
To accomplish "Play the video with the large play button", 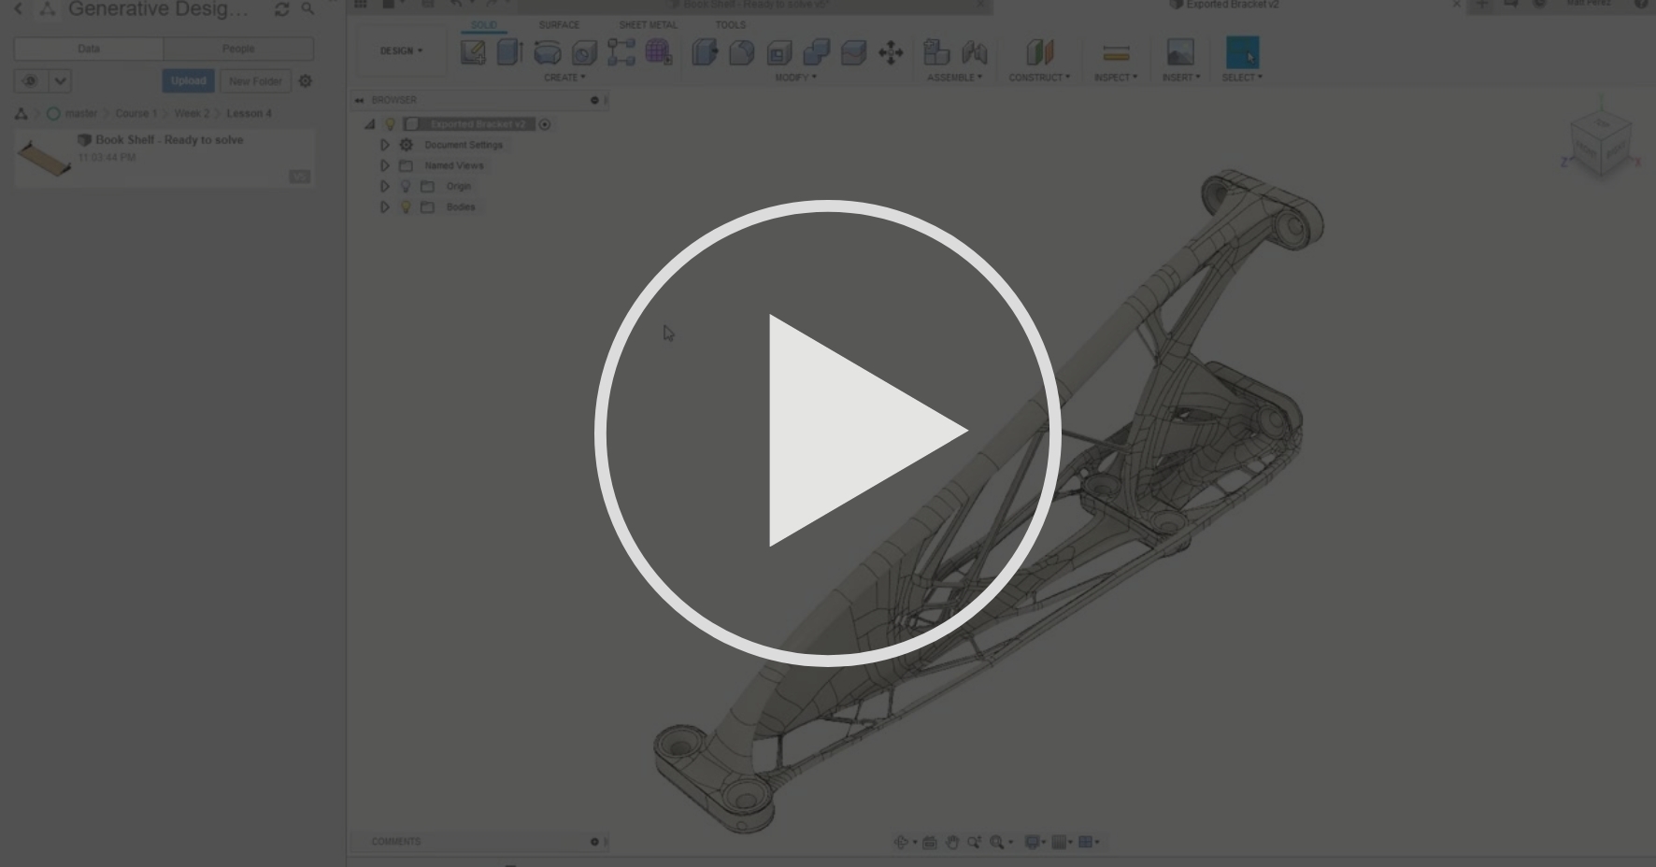I will coord(827,433).
